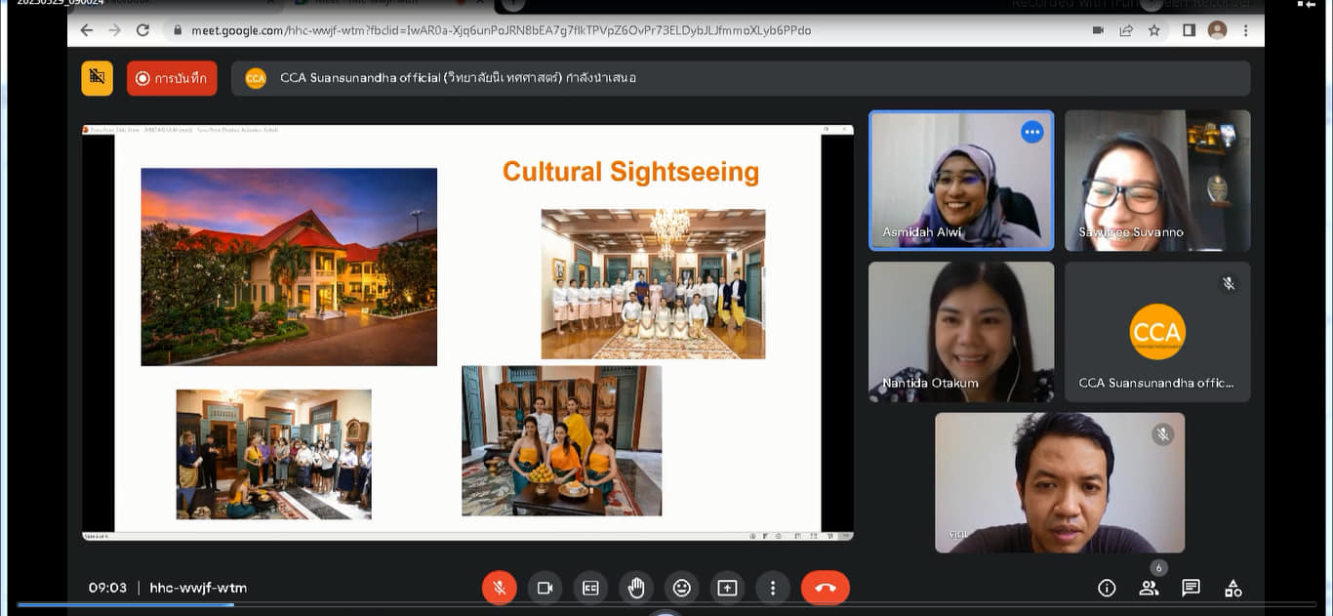The image size is (1333, 616).
Task: Bookmark this page with the star icon
Action: pos(1154,30)
